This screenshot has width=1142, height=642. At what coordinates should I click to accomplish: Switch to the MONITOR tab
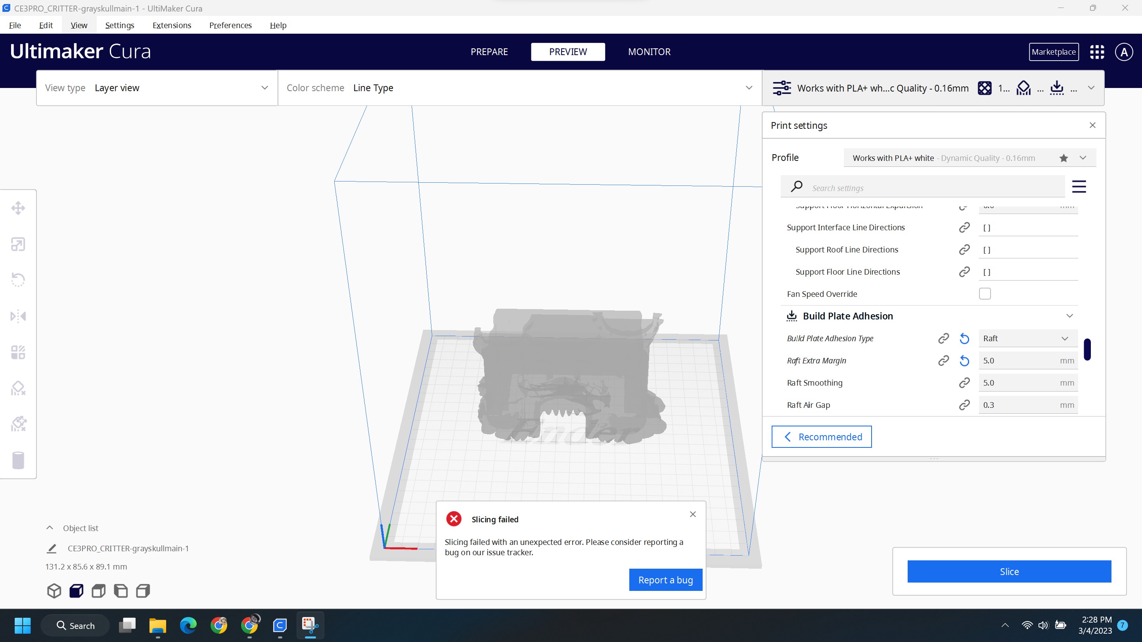pos(649,52)
